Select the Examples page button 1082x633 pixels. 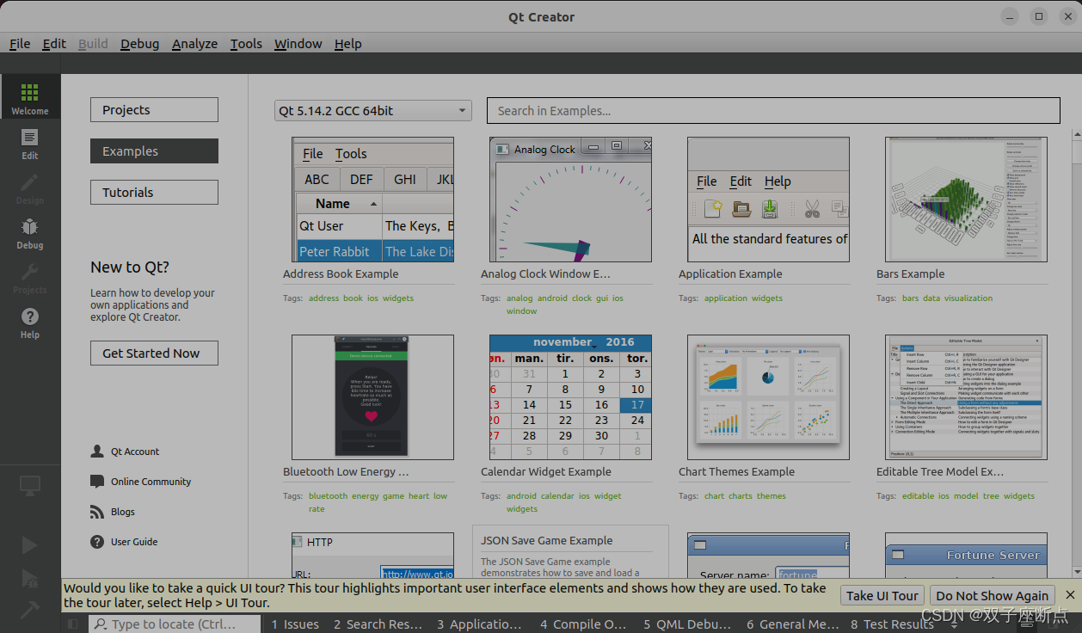click(154, 151)
